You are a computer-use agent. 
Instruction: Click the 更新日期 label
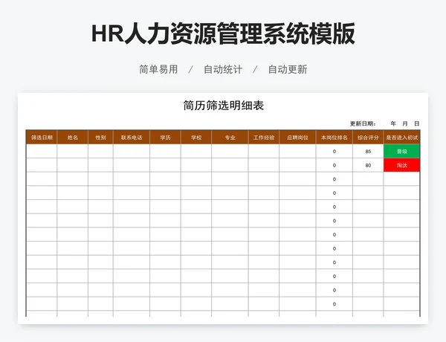coord(363,123)
